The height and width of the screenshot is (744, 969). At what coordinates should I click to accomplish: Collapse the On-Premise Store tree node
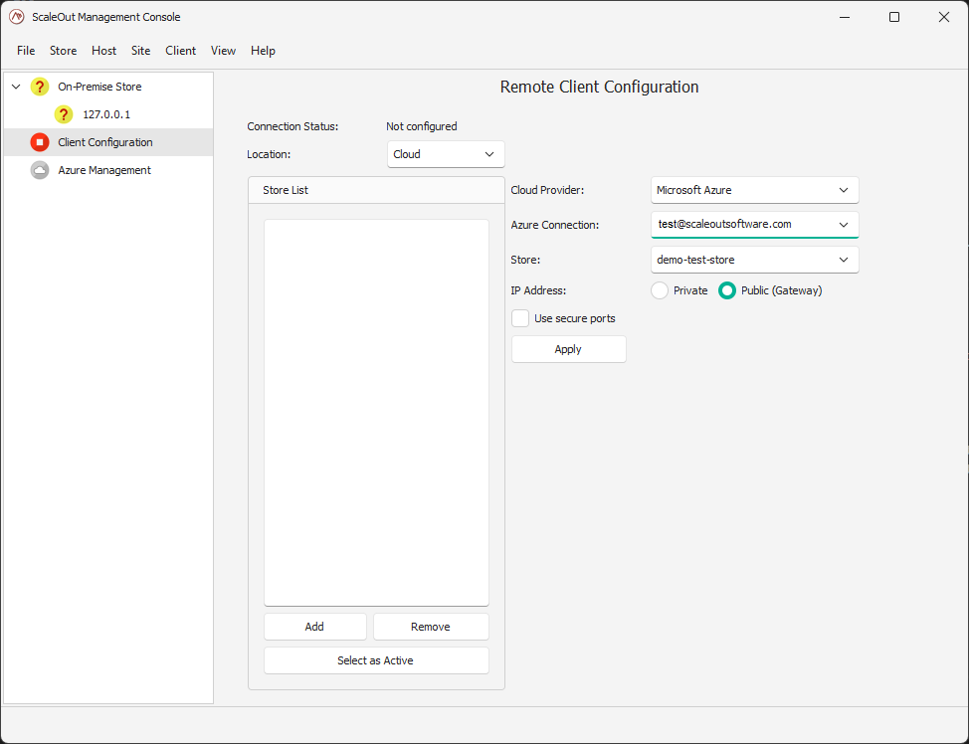[17, 87]
